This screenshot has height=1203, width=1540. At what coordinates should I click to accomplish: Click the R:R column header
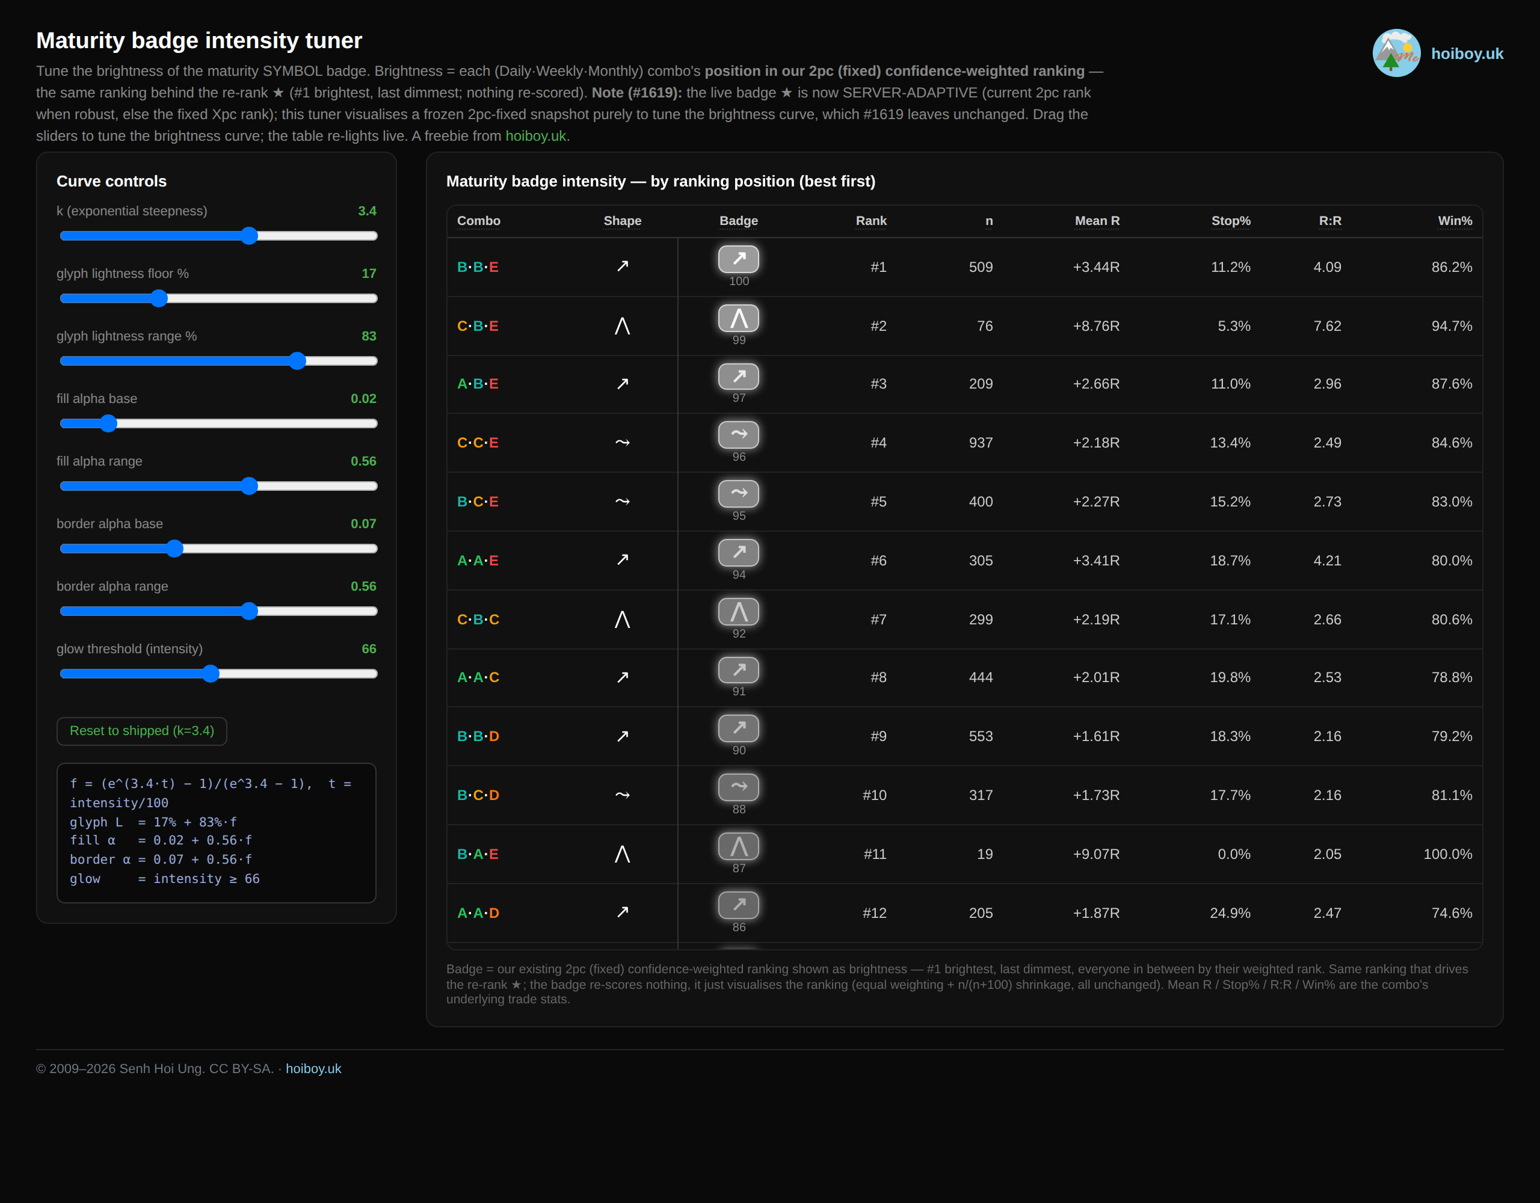click(x=1330, y=221)
